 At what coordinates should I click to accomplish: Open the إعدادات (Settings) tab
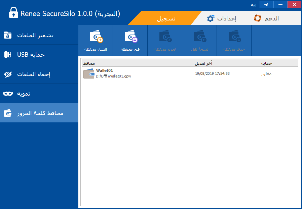tap(222, 18)
